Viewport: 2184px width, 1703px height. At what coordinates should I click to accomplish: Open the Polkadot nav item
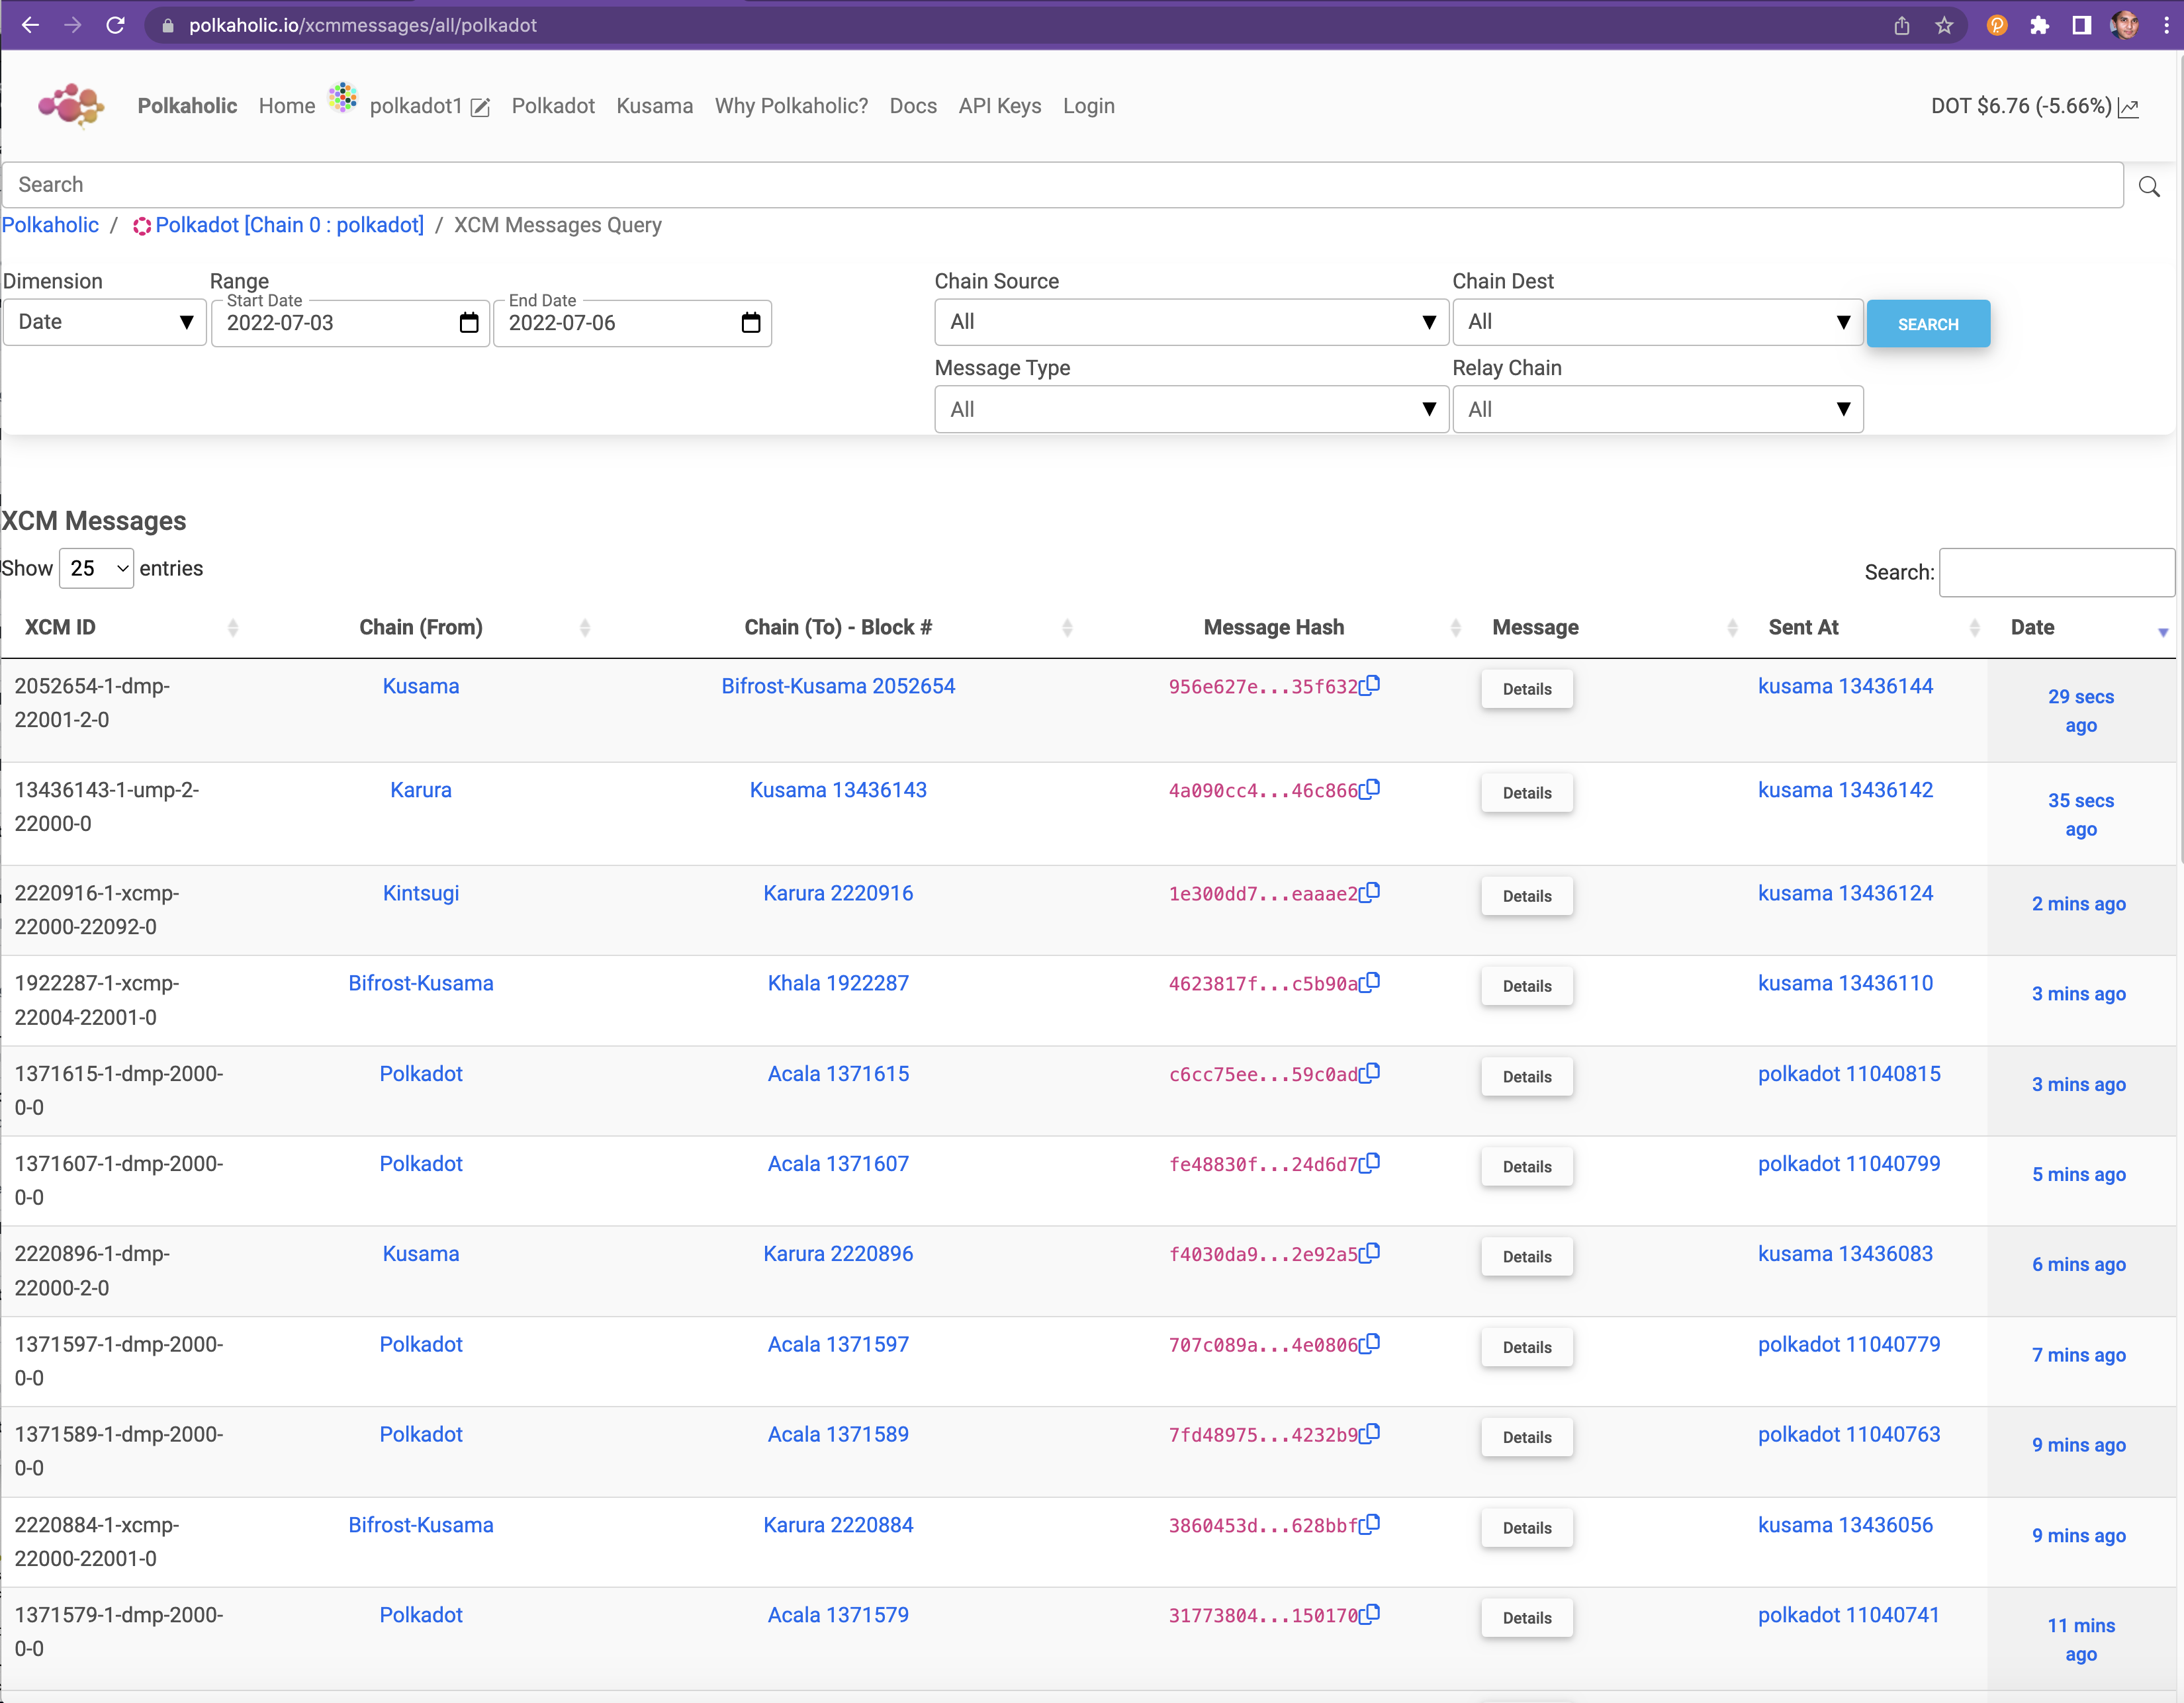[553, 106]
